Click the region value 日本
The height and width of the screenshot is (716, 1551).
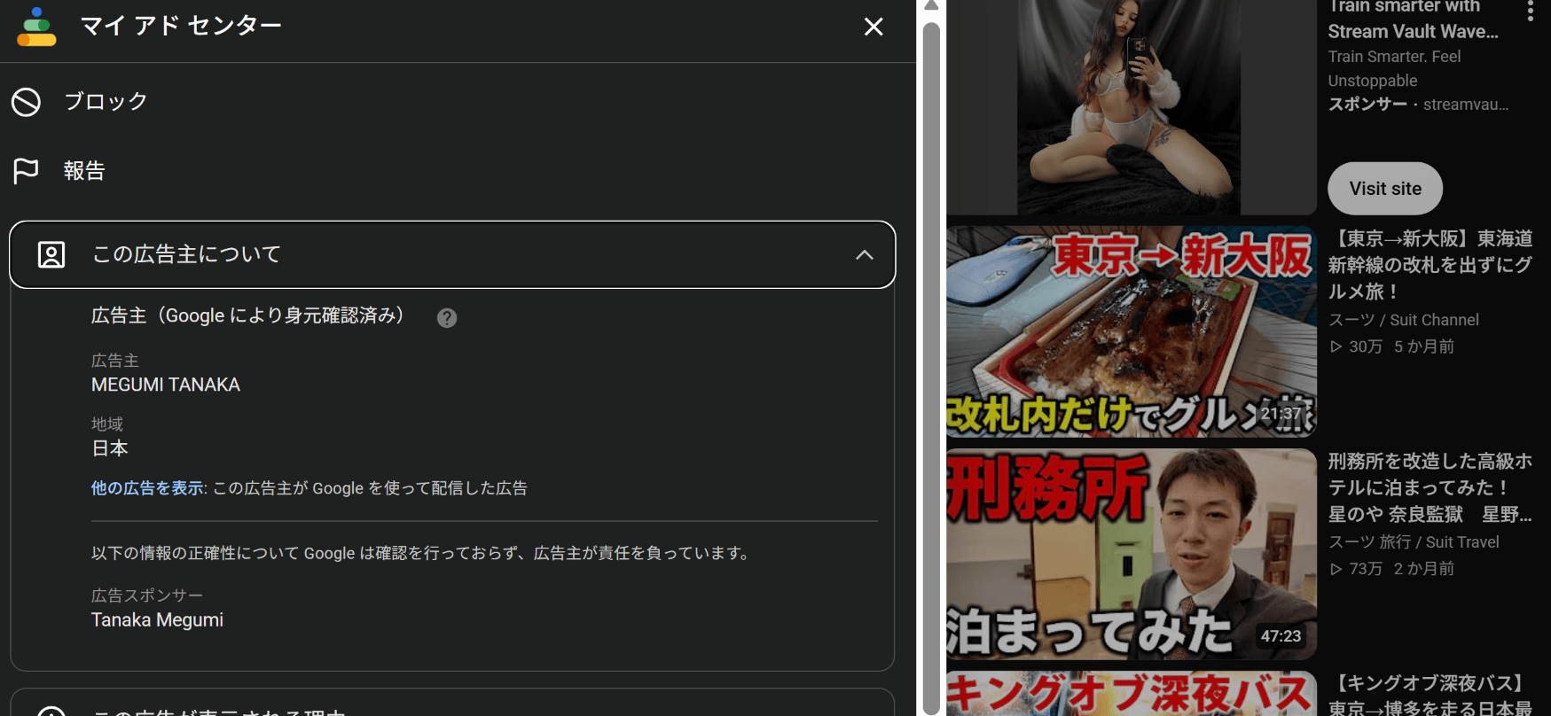(110, 448)
